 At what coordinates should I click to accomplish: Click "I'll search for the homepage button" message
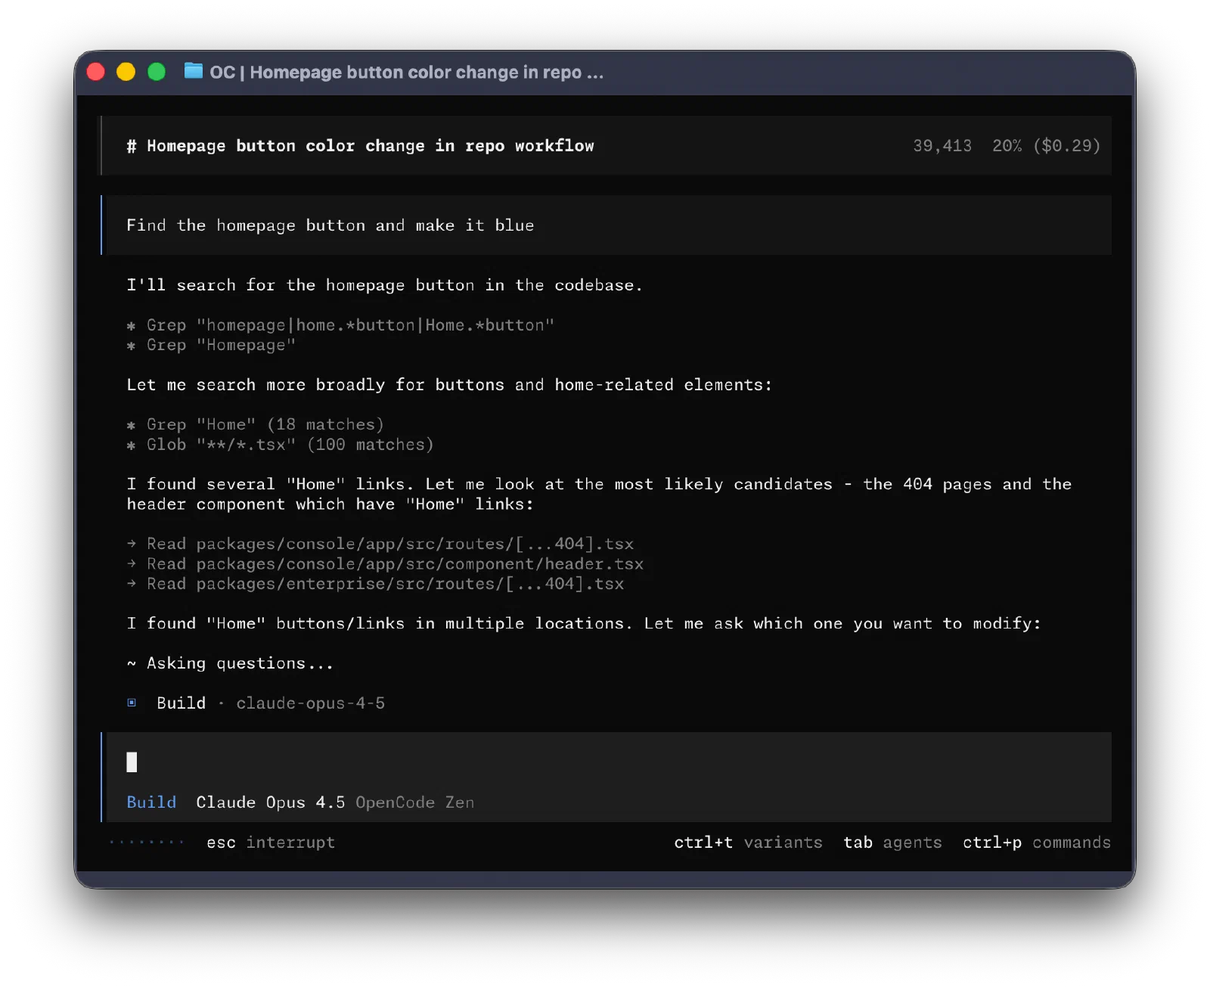384,284
